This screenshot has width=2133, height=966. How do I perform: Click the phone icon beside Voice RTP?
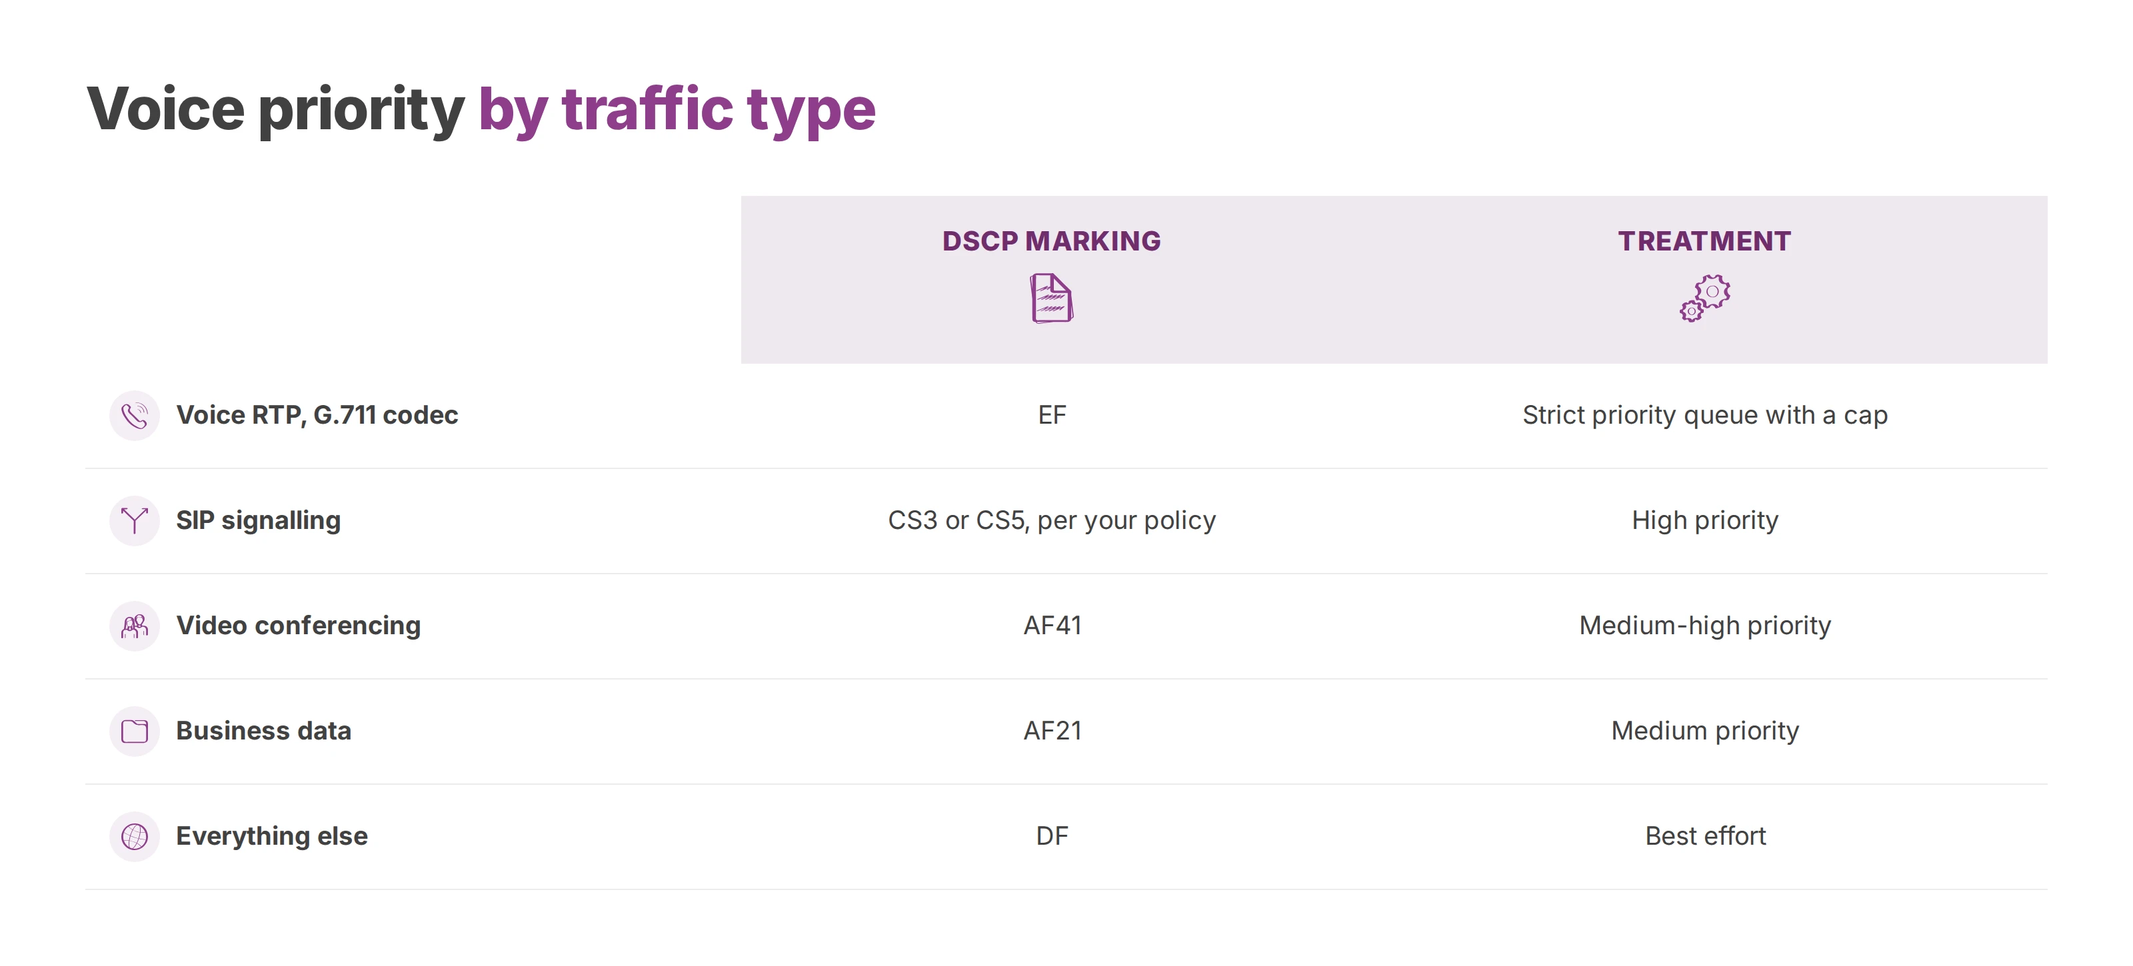click(x=134, y=416)
